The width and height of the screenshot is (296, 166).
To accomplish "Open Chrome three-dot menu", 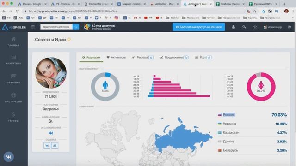I will [x=293, y=11].
